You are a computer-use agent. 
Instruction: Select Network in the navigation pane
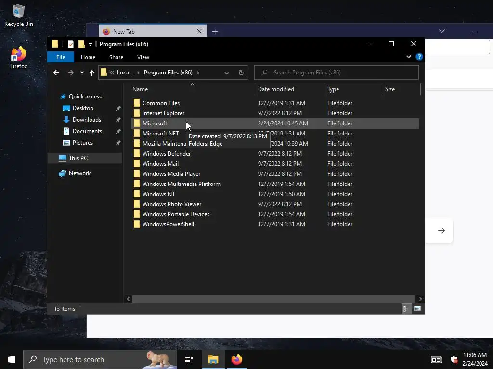point(79,173)
